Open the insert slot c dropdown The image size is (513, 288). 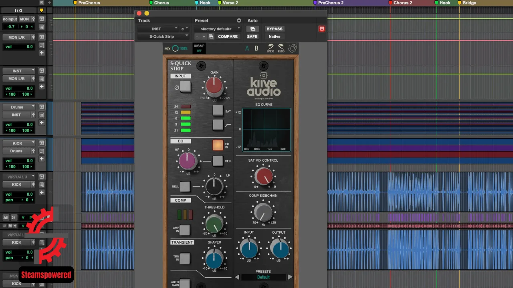(184, 29)
